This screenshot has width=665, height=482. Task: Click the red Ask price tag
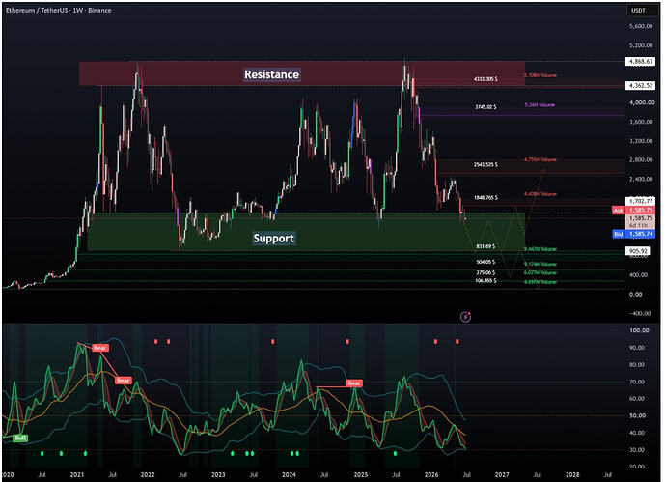(633, 211)
